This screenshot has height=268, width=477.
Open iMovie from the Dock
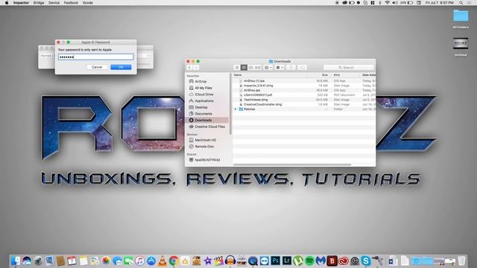point(208,261)
